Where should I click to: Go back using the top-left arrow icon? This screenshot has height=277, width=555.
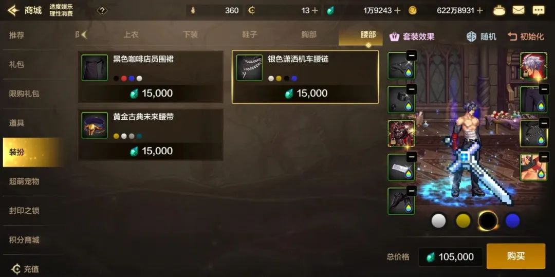pos(13,10)
